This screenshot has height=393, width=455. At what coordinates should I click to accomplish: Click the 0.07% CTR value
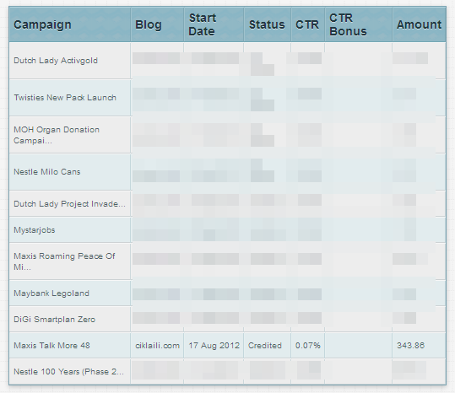(308, 346)
